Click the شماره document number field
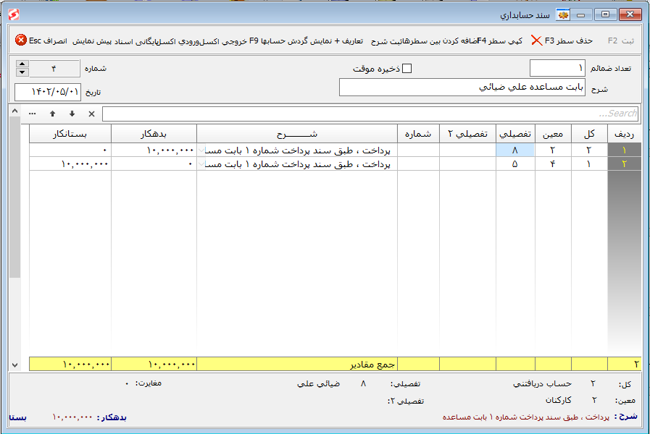The image size is (650, 434). (x=54, y=68)
